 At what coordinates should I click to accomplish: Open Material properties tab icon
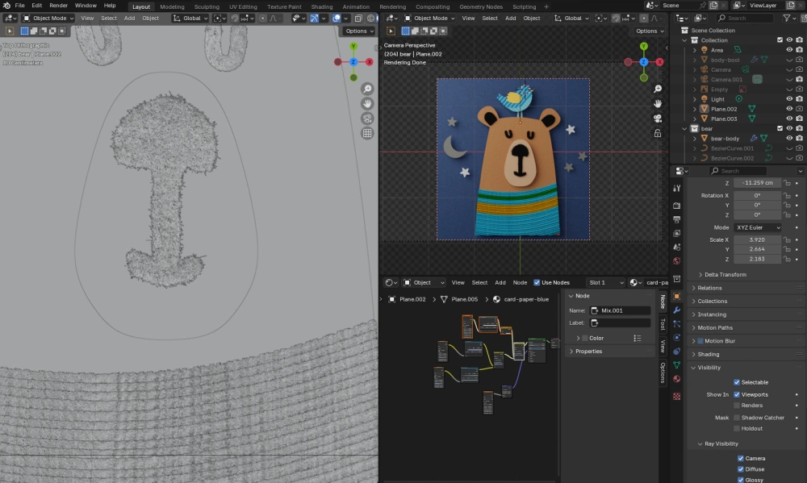tap(676, 378)
